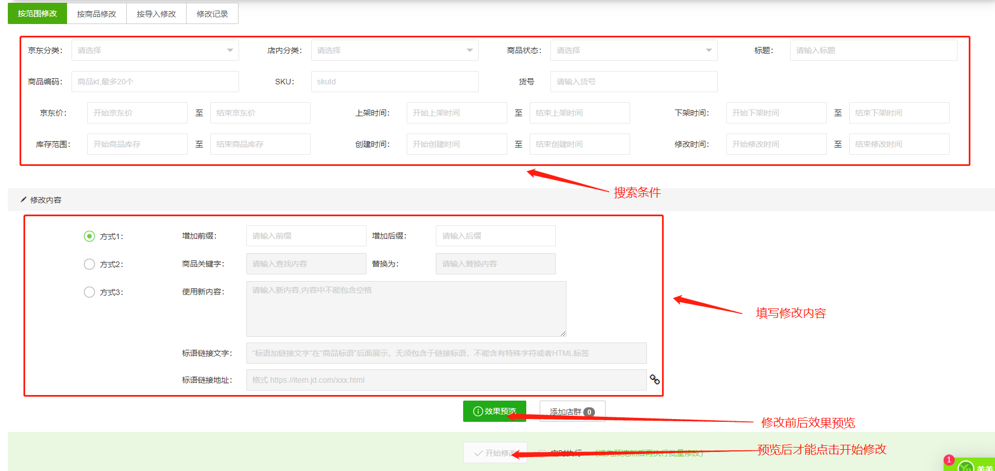The width and height of the screenshot is (995, 471).
Task: Open the 修改记录 tab
Action: coord(212,14)
